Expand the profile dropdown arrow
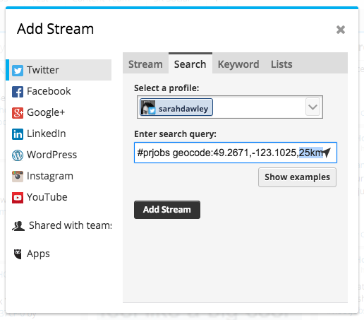Screen dimensions: 364x320 [313, 107]
